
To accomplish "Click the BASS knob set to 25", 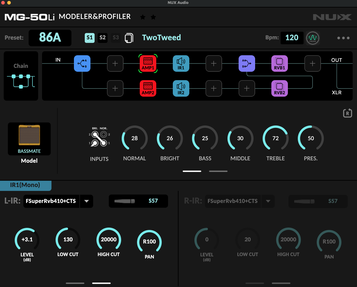I will pyautogui.click(x=205, y=138).
